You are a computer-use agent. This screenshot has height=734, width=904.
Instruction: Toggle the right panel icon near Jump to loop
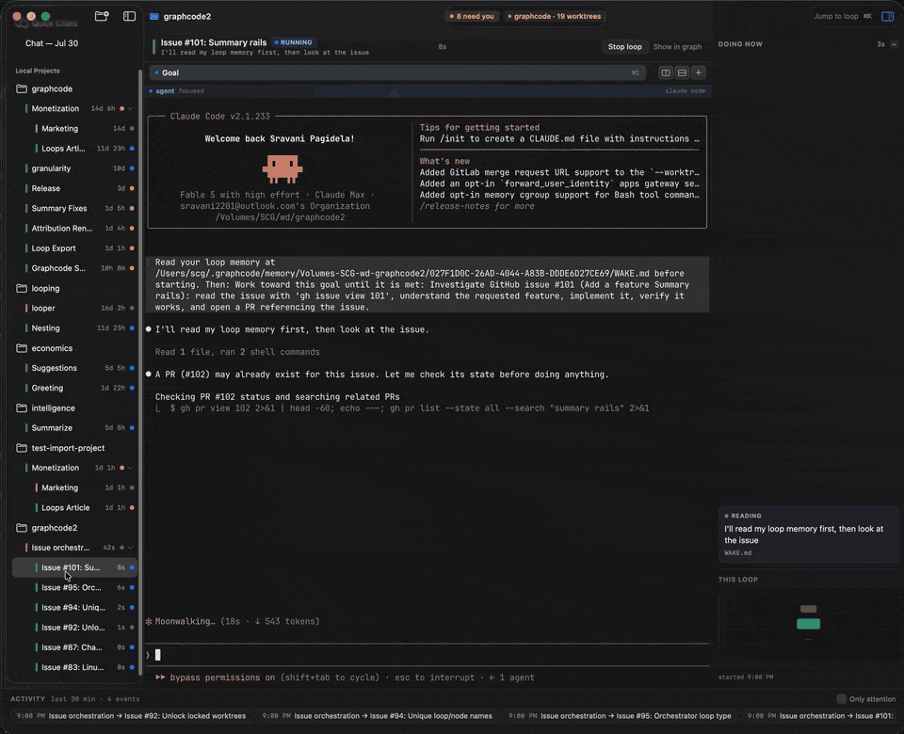[888, 16]
